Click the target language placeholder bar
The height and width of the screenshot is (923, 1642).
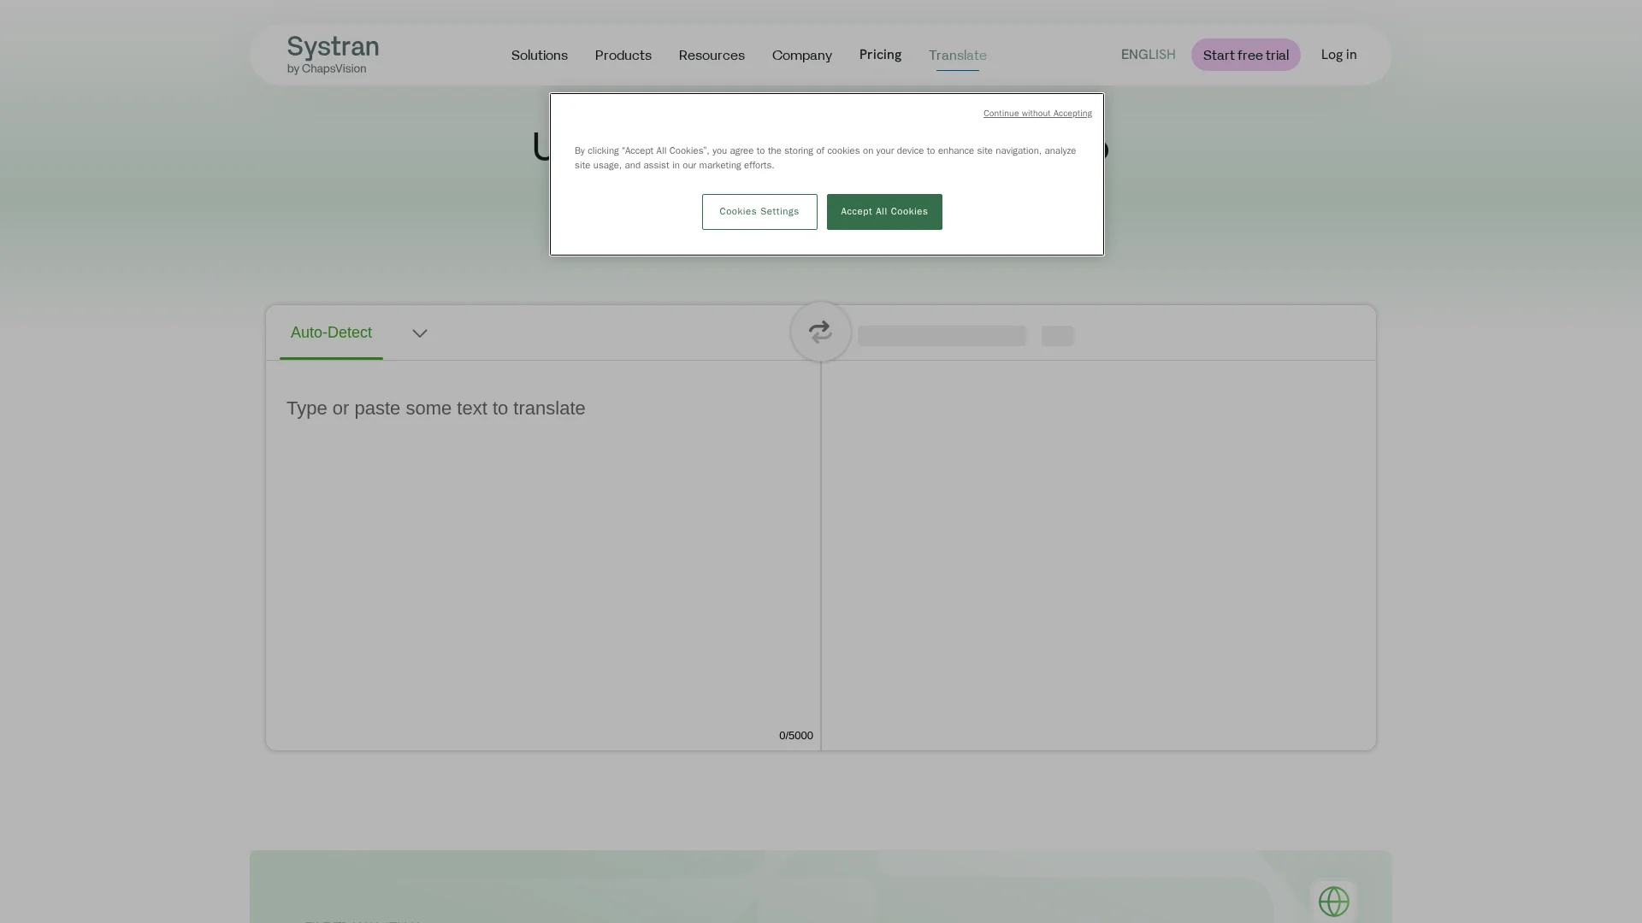(942, 336)
